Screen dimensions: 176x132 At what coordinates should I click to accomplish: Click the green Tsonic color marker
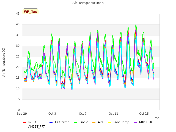pos(75,123)
